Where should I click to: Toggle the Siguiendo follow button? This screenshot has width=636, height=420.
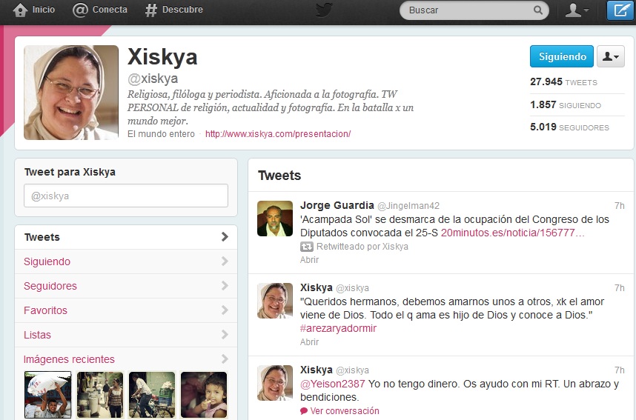pos(561,56)
